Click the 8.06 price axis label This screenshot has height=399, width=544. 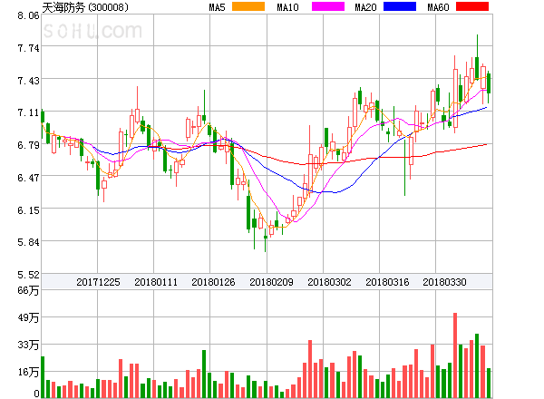click(28, 15)
